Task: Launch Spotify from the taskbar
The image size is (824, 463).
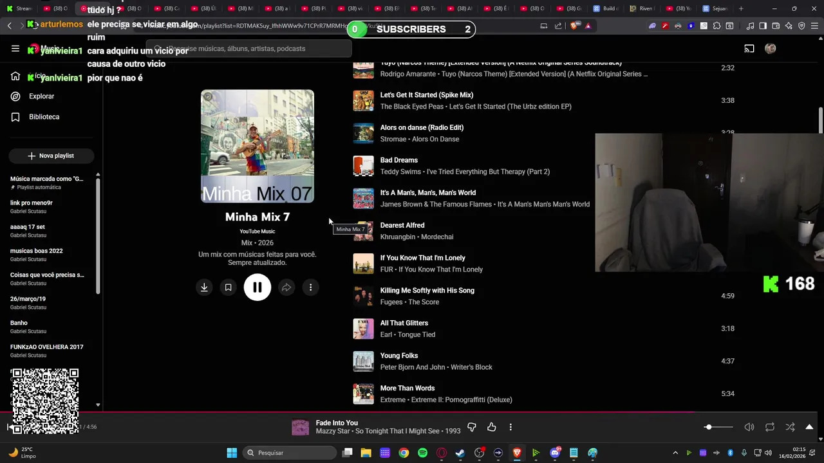Action: [422, 453]
